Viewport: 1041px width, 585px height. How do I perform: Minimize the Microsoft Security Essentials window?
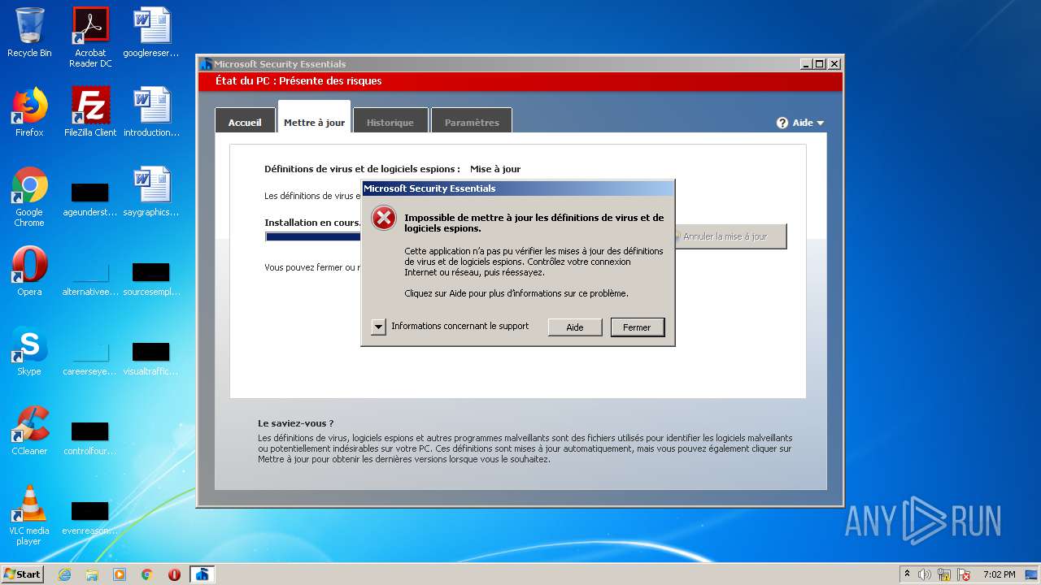tap(806, 64)
